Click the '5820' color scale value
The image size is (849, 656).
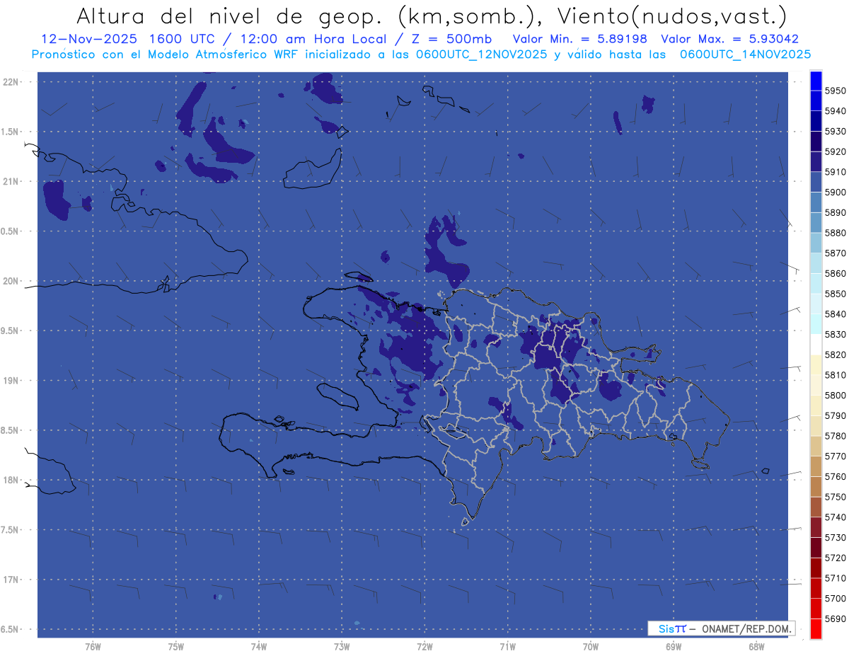tap(836, 355)
